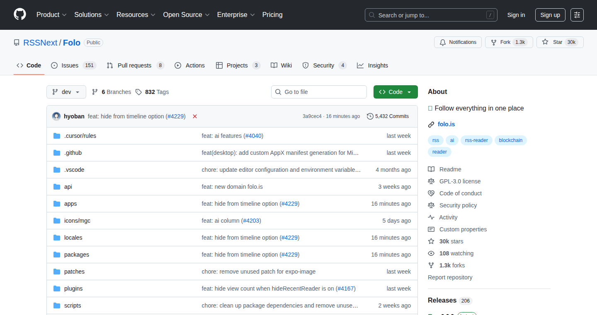
Task: Click the api folder icon
Action: pos(57,187)
